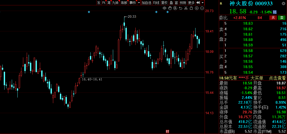Select the hand pan tool
Screen dimensions: 287x134
click(170, 8)
